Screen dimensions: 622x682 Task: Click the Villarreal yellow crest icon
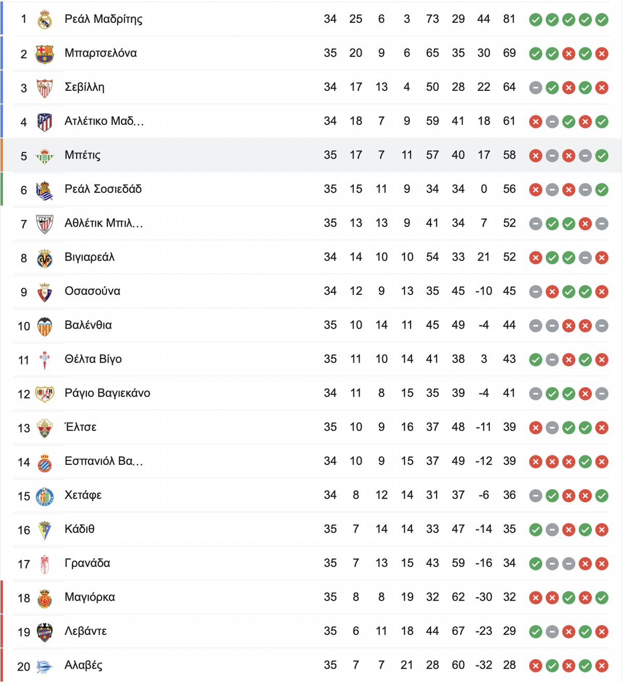[x=45, y=258]
